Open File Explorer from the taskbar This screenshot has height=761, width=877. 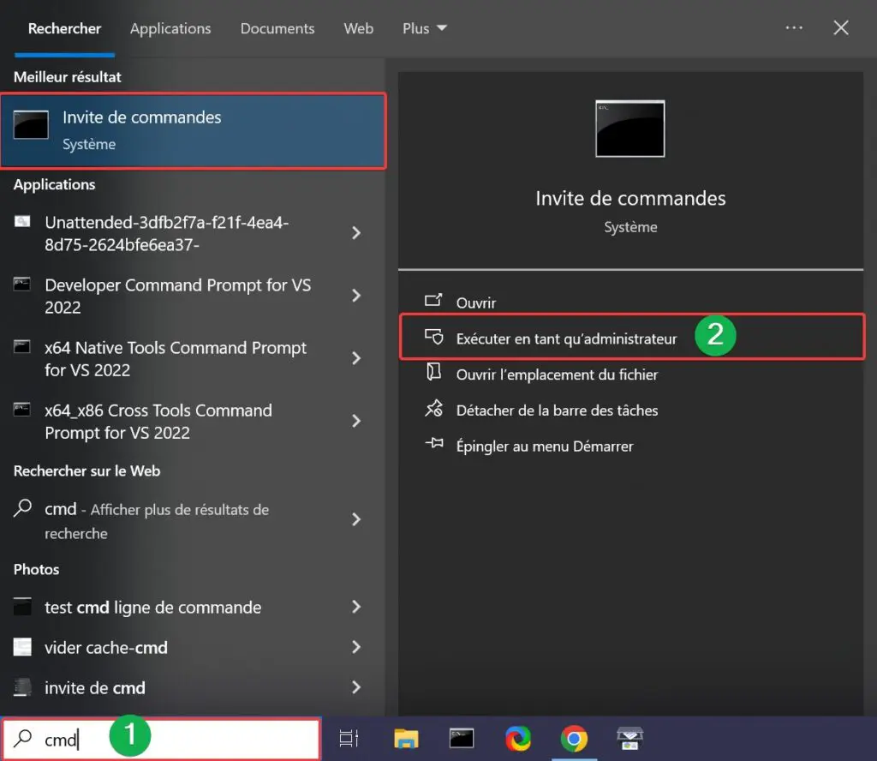click(404, 738)
